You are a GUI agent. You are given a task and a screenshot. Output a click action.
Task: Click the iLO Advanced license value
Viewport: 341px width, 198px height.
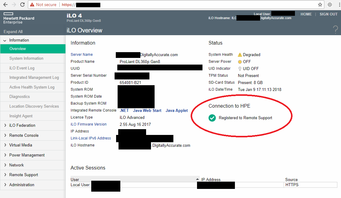coord(132,117)
